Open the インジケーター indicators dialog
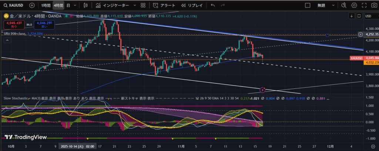Image resolution: width=379 pixels, height=151 pixels. 113,6
